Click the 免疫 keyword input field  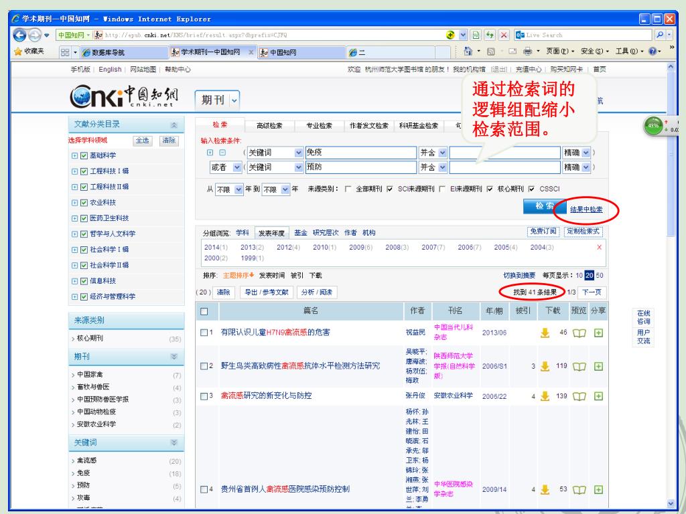click(361, 153)
